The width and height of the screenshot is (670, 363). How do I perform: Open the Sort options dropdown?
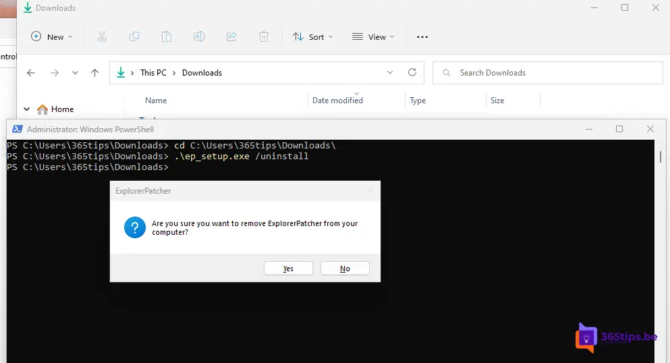pos(313,37)
